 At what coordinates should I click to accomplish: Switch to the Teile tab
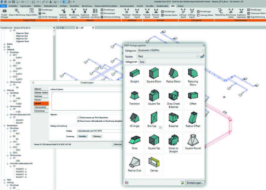pos(142,62)
